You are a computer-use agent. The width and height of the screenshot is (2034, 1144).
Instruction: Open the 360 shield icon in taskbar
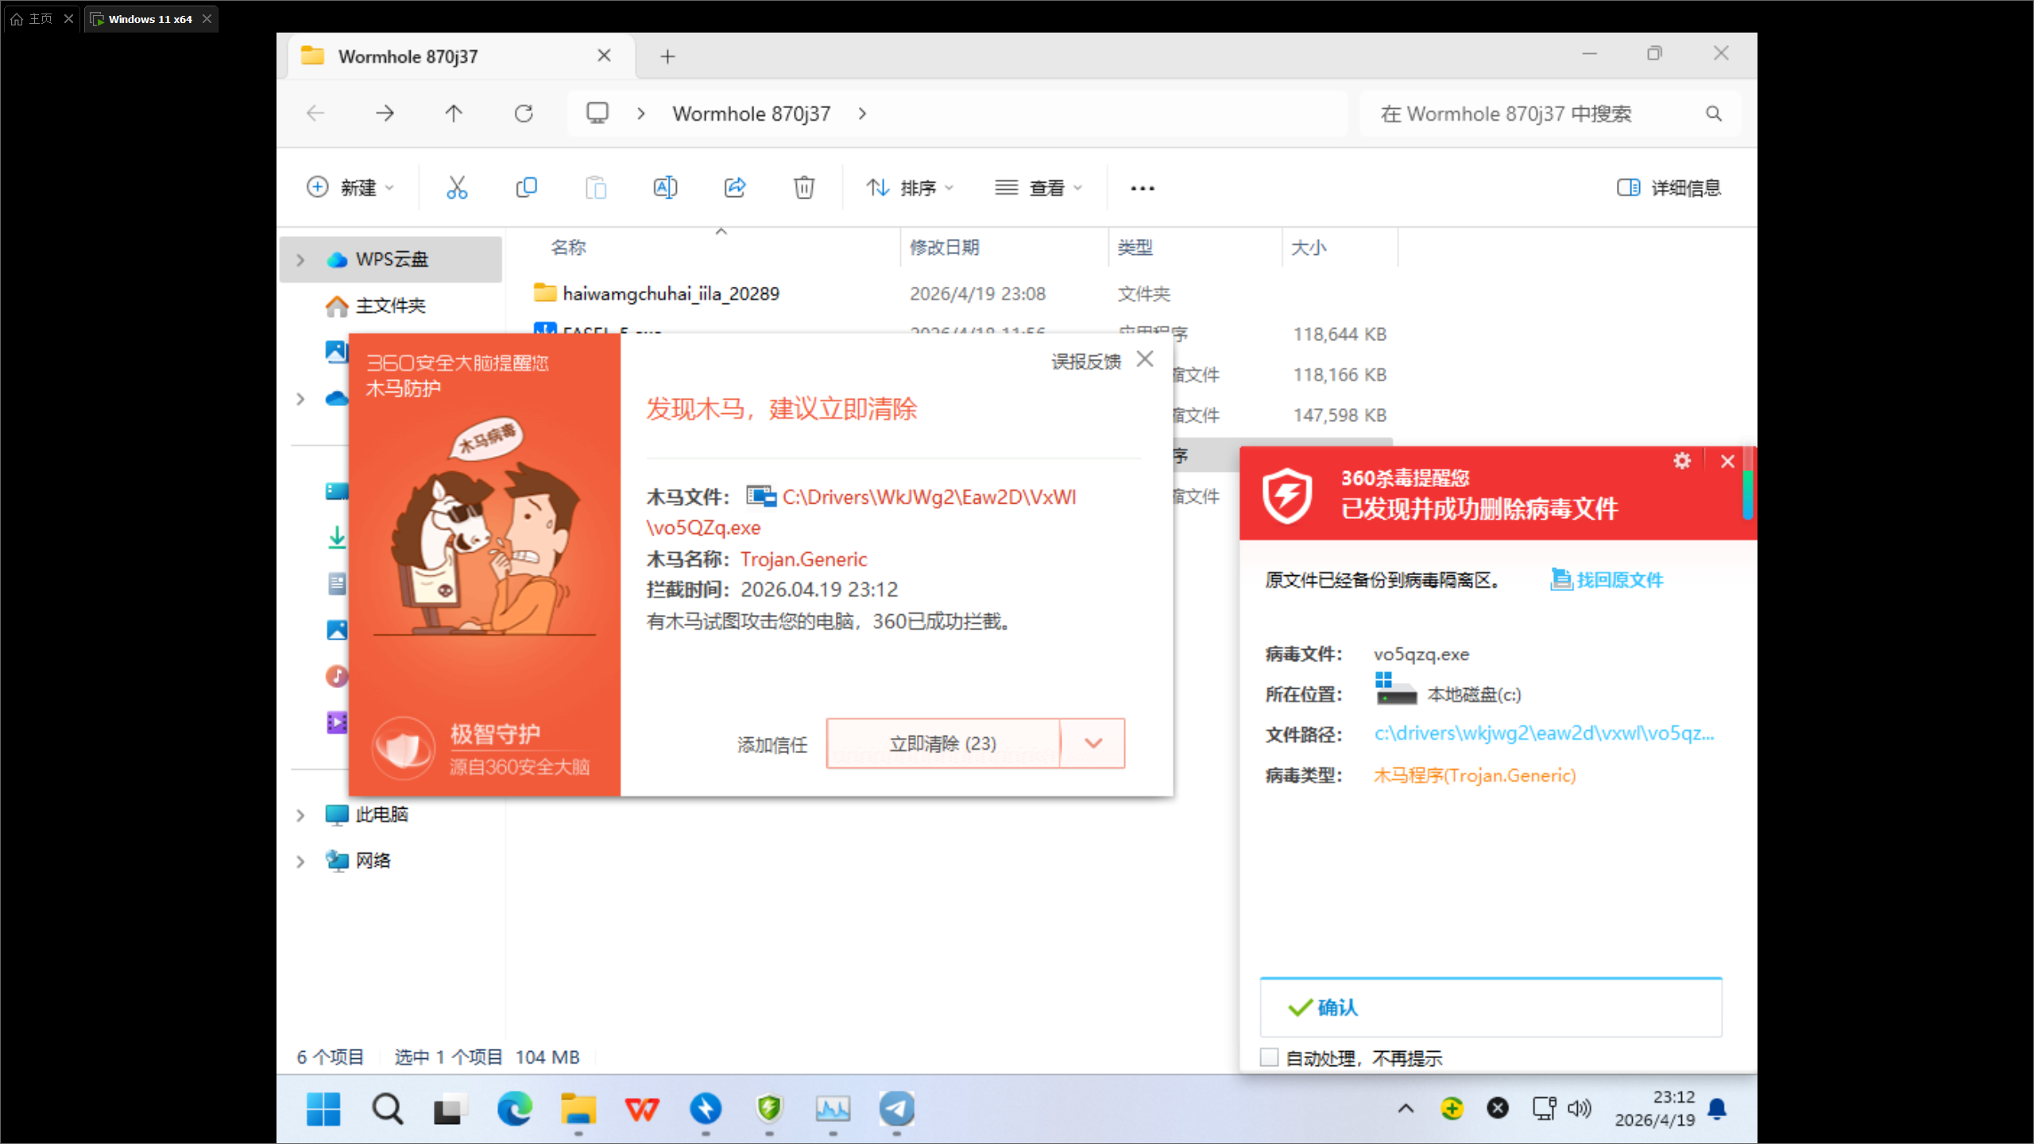point(769,1108)
